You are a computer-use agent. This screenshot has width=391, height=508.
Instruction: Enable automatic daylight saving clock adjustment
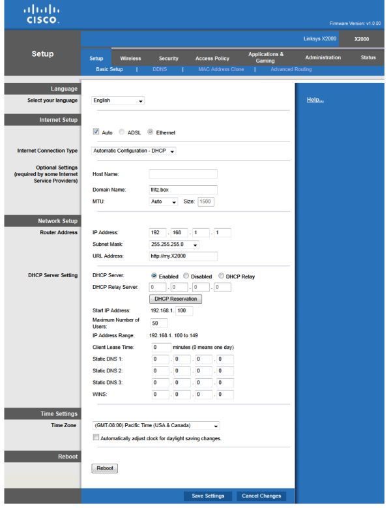click(x=96, y=438)
